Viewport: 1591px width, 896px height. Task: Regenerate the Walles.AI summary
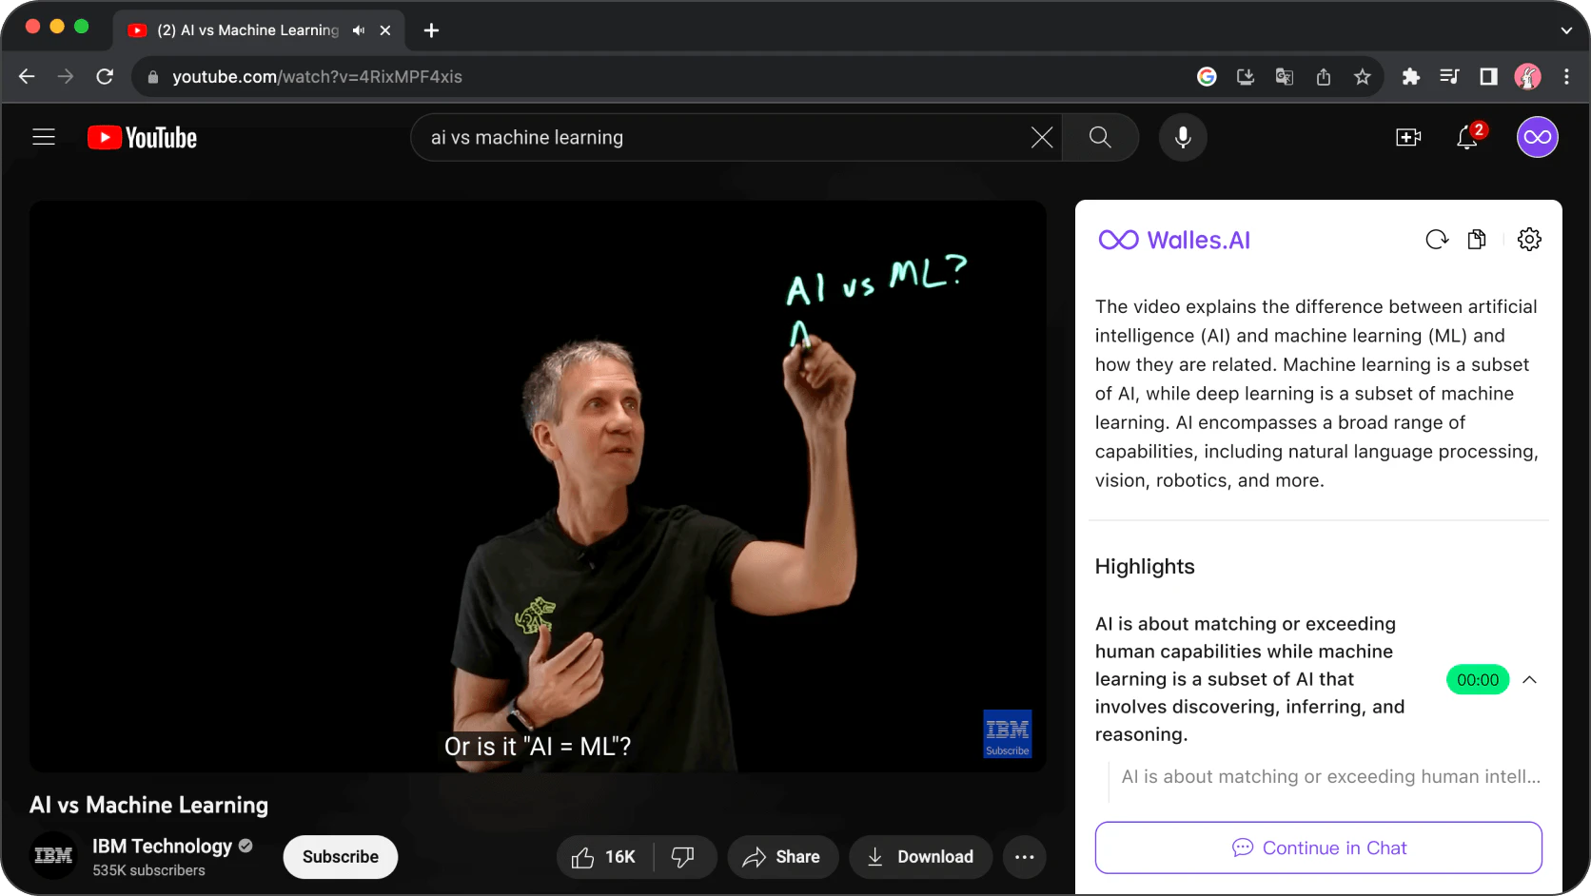(1436, 239)
